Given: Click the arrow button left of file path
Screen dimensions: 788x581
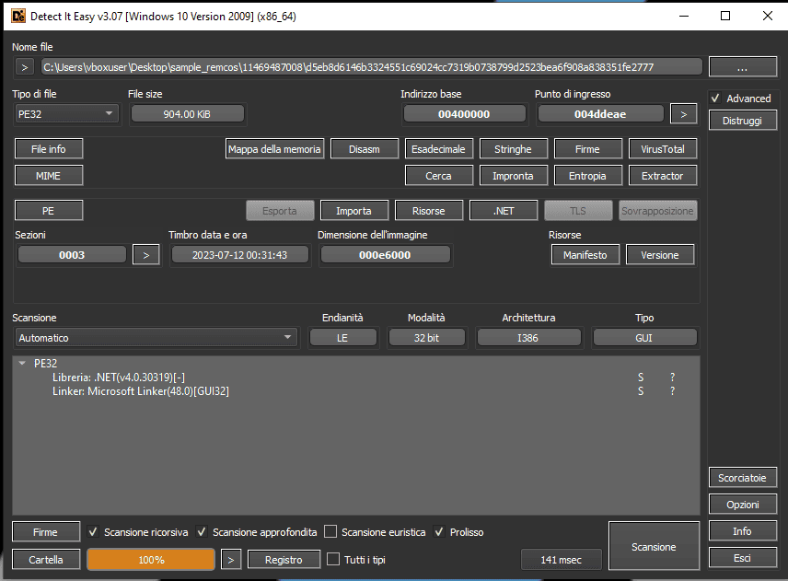Looking at the screenshot, I should [x=25, y=67].
